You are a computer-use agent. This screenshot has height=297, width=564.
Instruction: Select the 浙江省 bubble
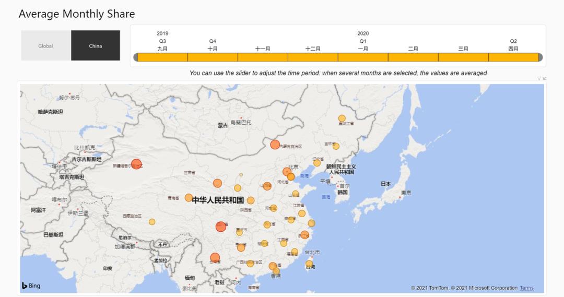(304, 235)
